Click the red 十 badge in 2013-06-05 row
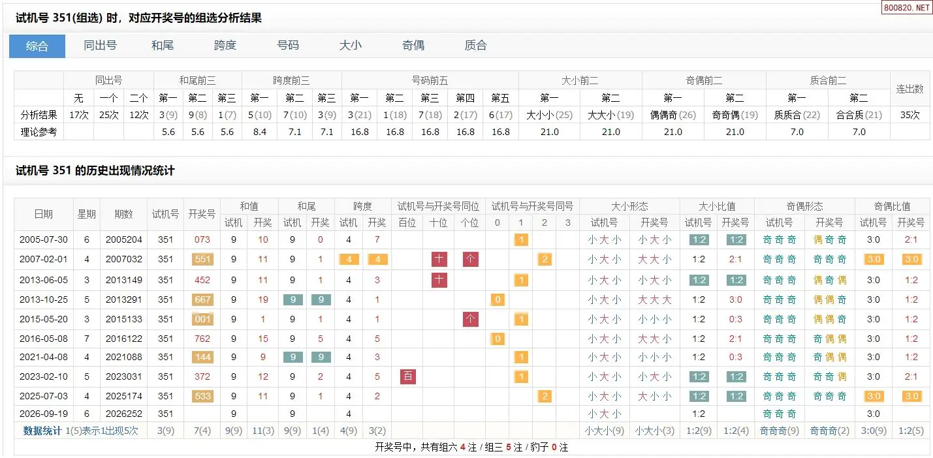The height and width of the screenshot is (458, 933). click(439, 280)
